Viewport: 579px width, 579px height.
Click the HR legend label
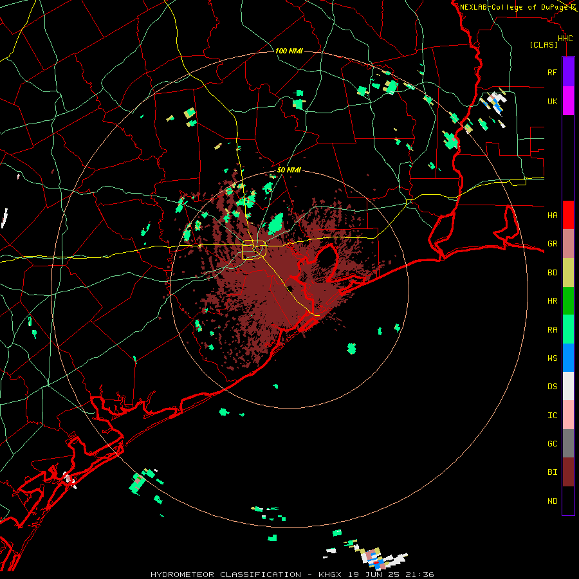coord(552,301)
